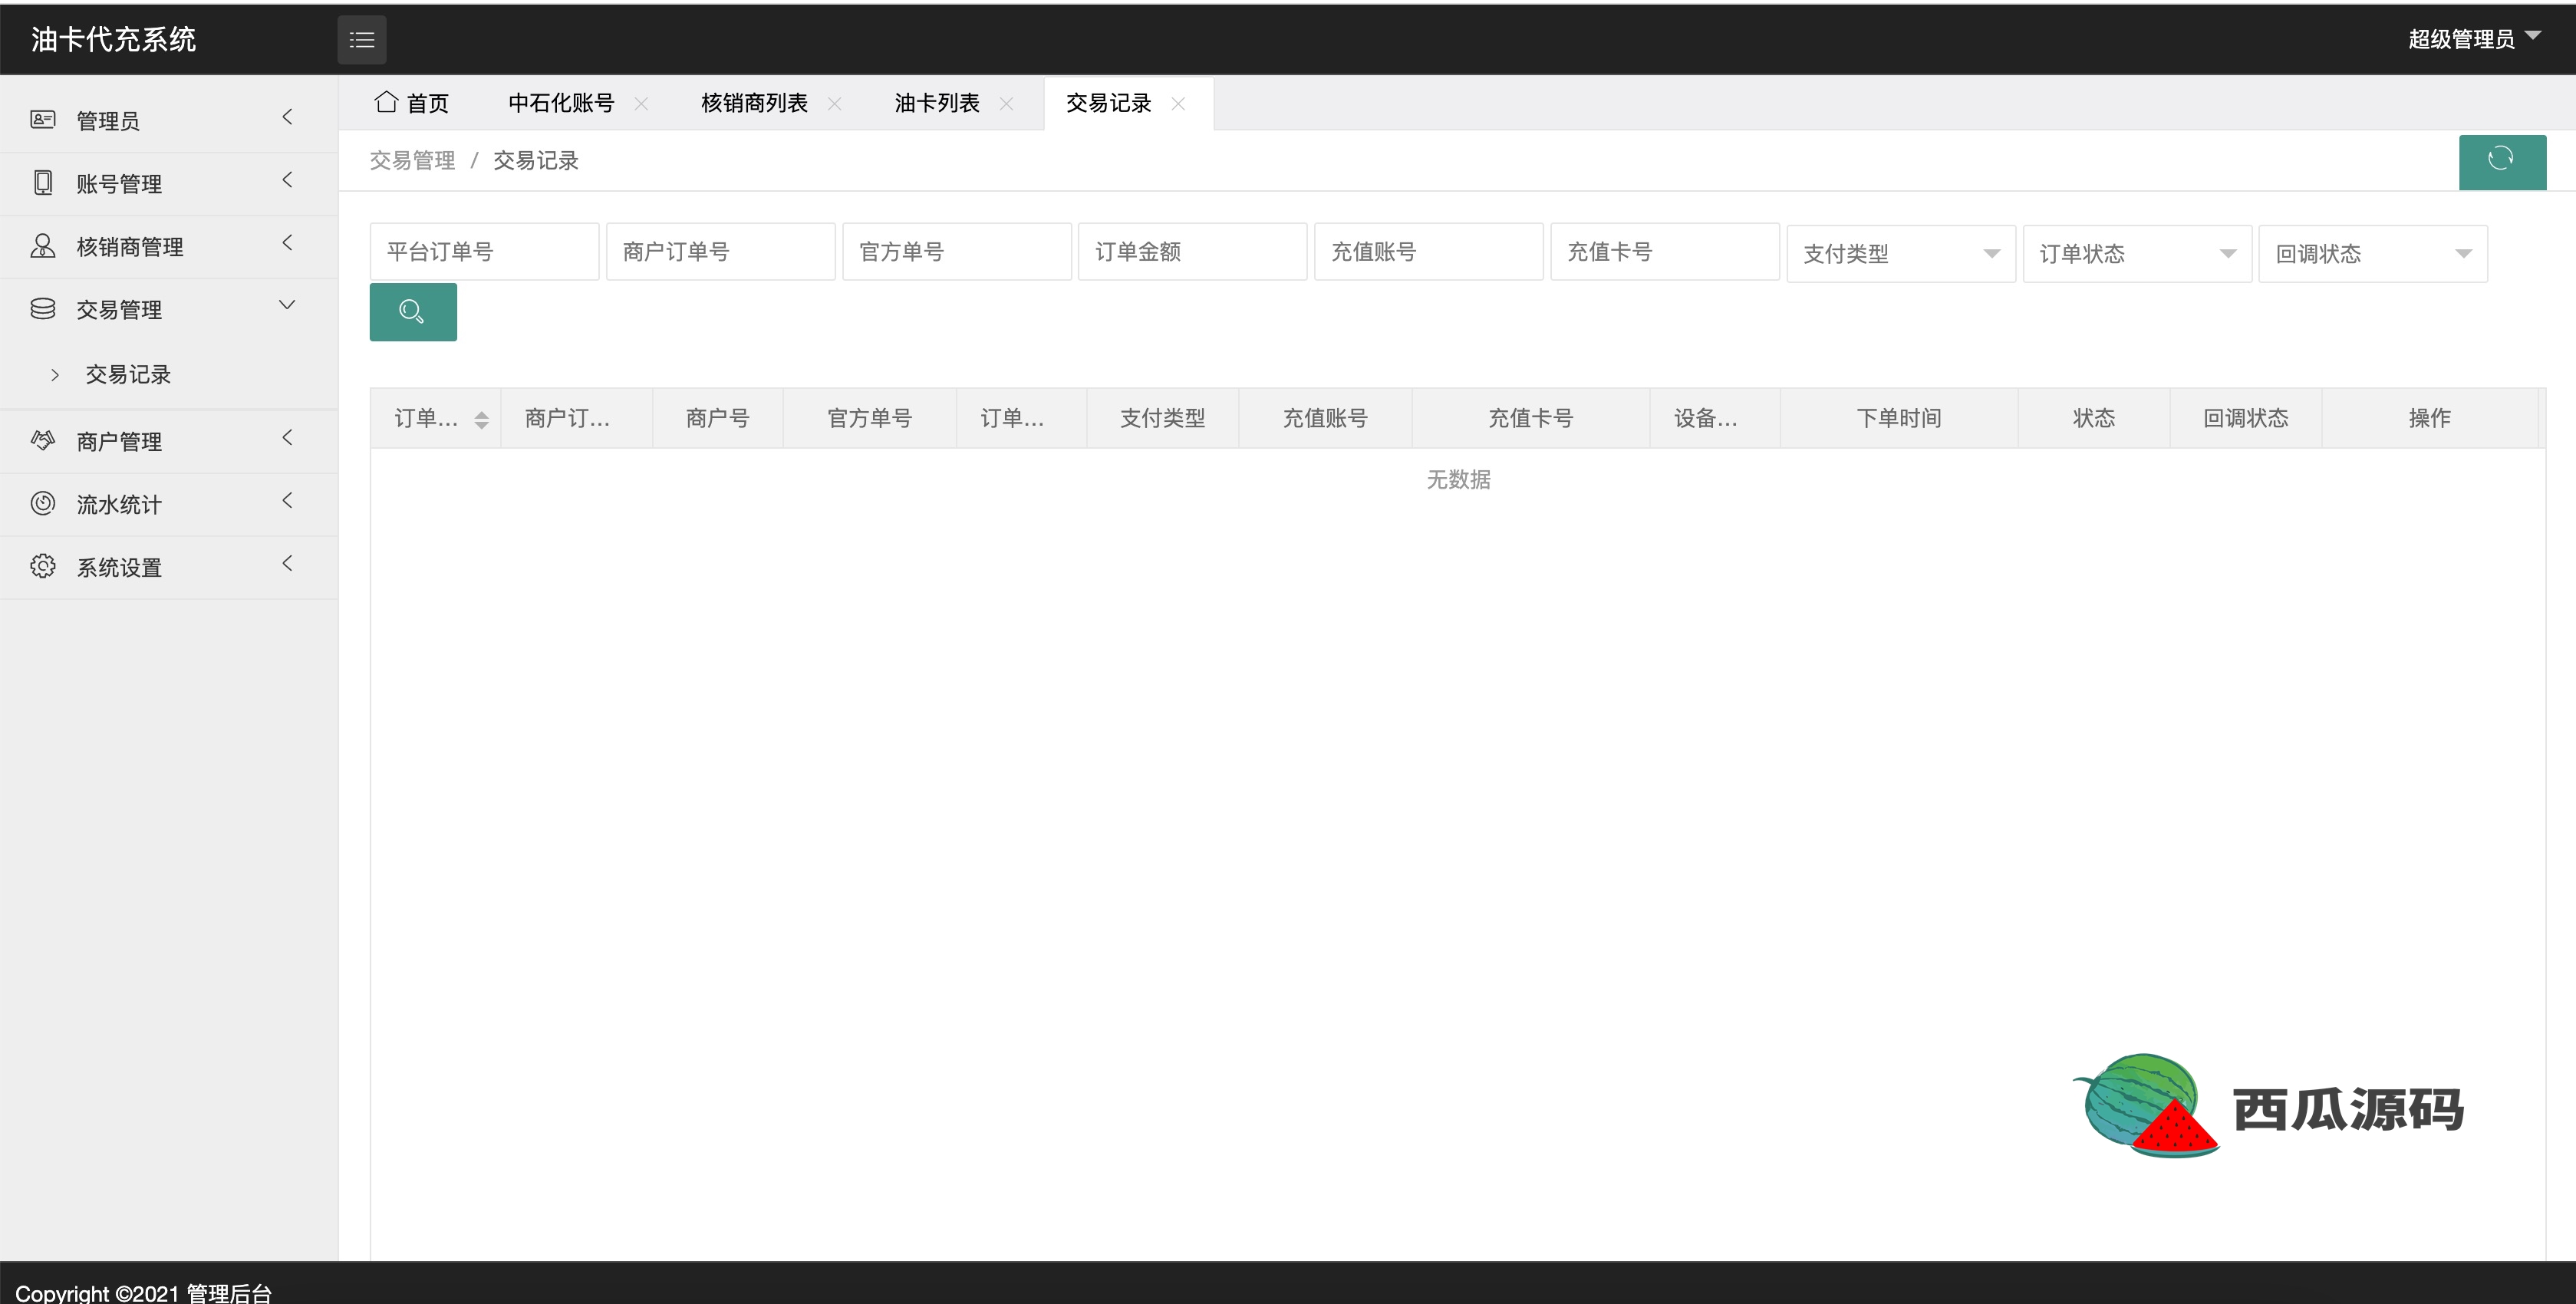
Task: Click the 账号管理 phone icon
Action: [x=42, y=183]
